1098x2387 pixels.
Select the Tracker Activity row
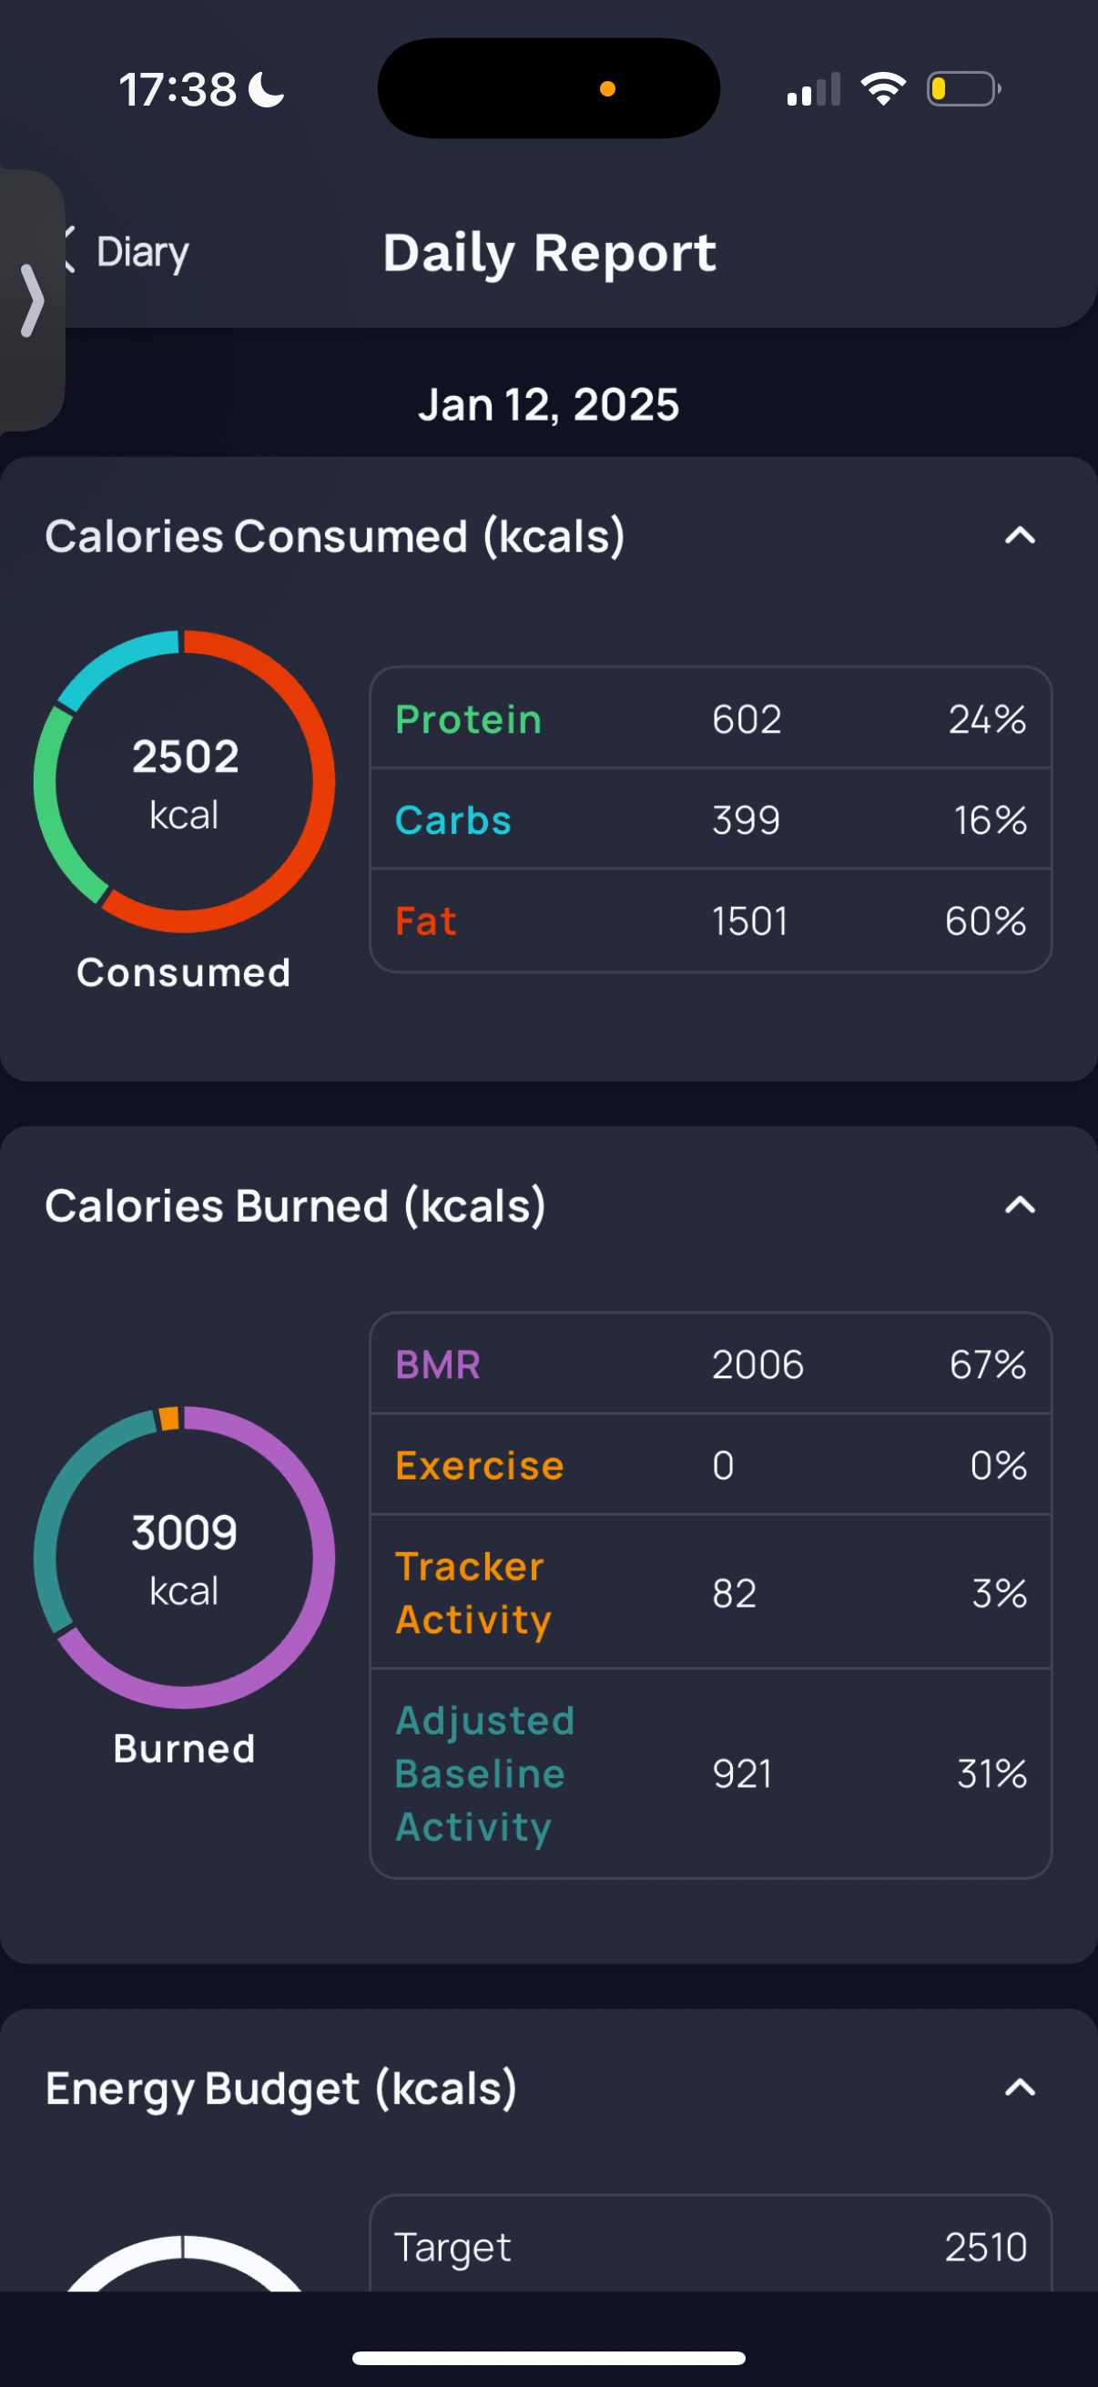(x=710, y=1592)
